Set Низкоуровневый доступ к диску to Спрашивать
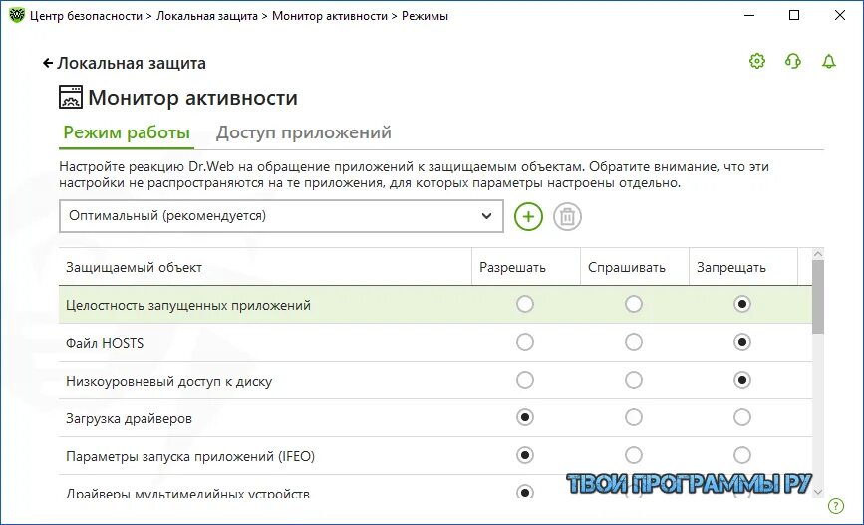This screenshot has height=525, width=864. click(633, 380)
